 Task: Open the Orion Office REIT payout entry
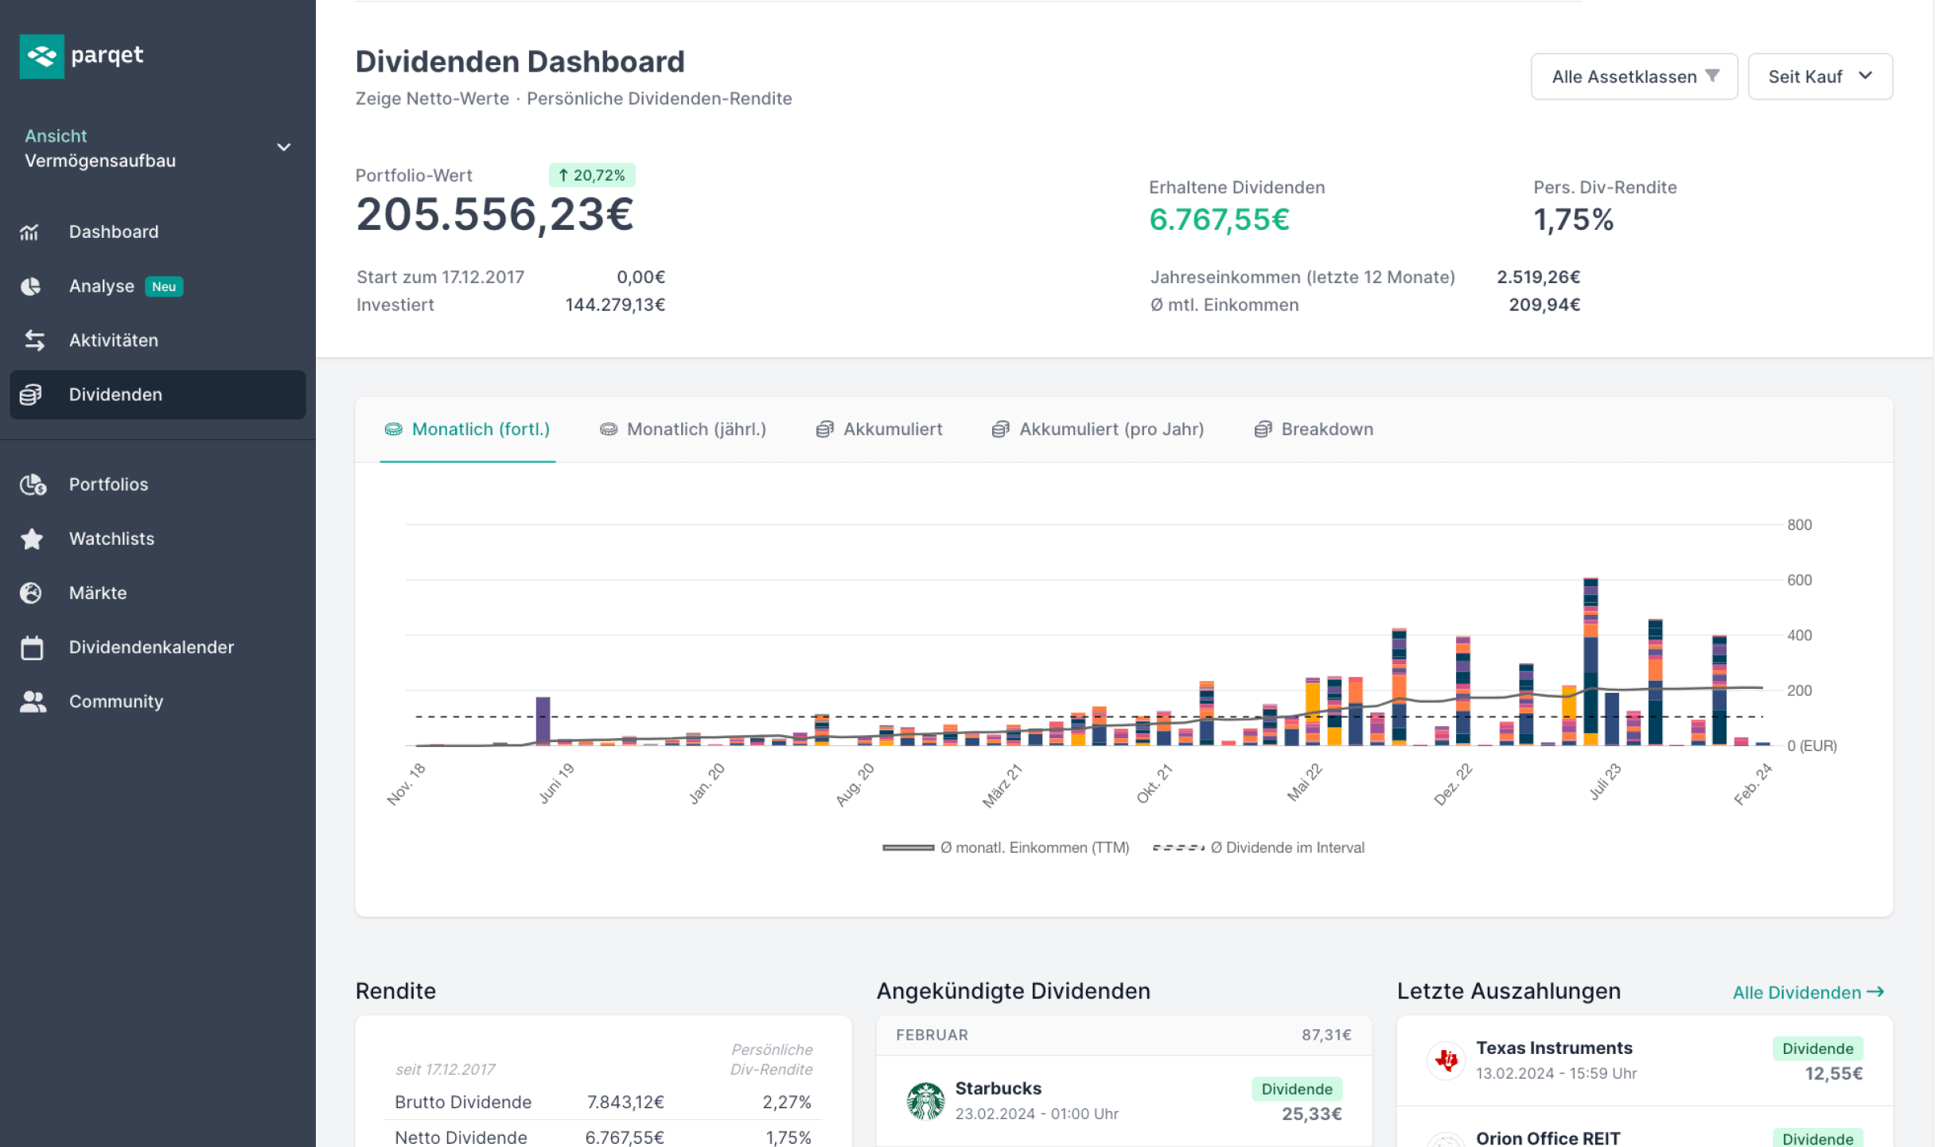[1645, 1128]
